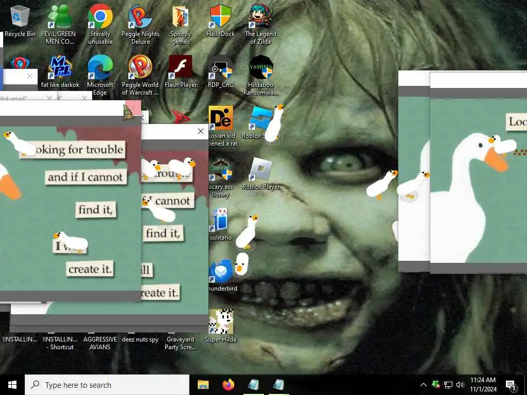The height and width of the screenshot is (395, 527).
Task: Open the Super Hilda game icon
Action: (220, 326)
